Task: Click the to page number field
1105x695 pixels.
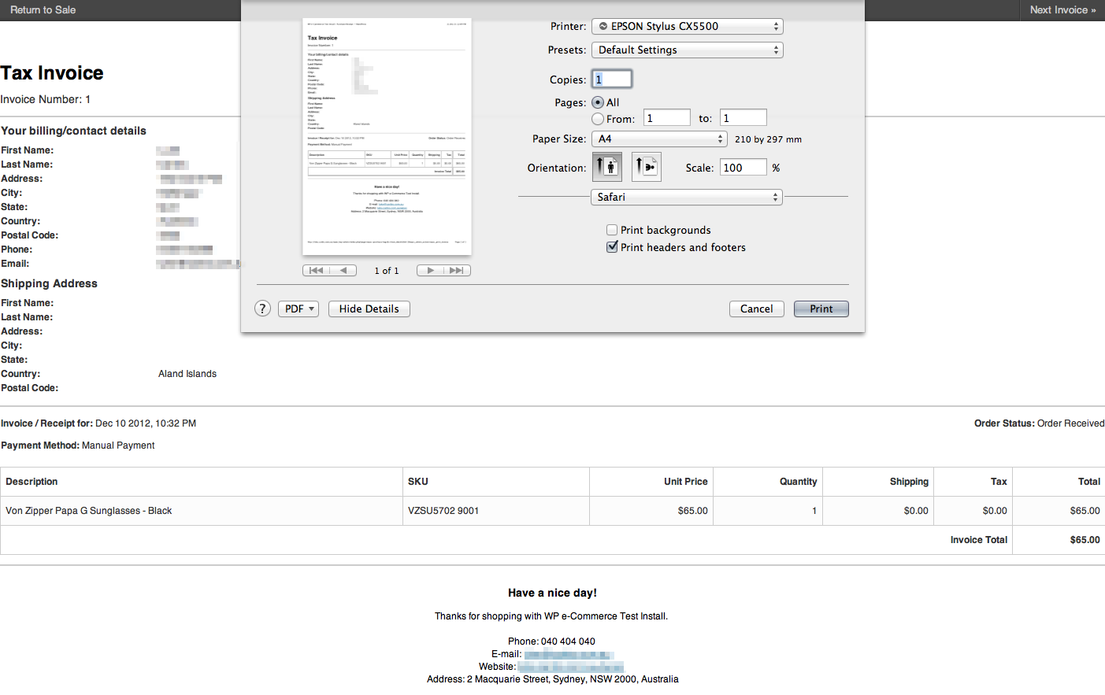Action: (x=743, y=118)
